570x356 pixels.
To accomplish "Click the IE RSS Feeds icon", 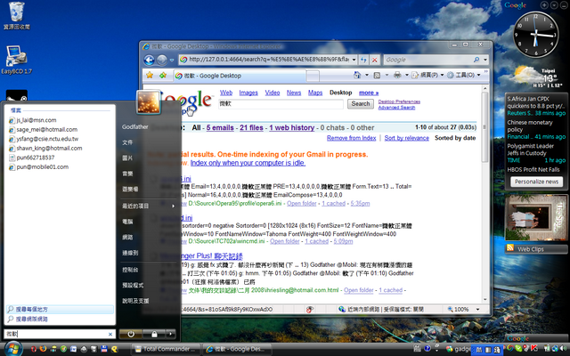I will coord(377,75).
